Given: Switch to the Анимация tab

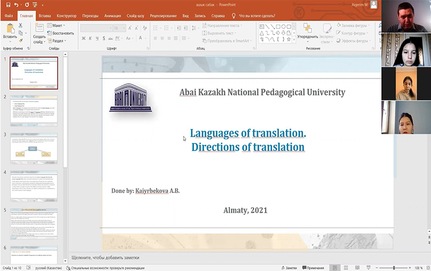Looking at the screenshot, I should tap(112, 16).
